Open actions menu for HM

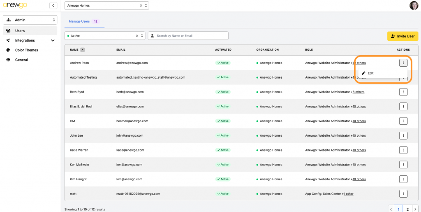403,121
